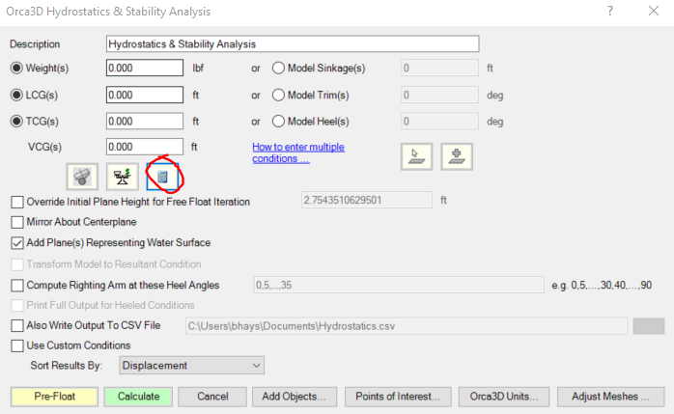Uncheck Add Plane(s) Representing Water Surface
This screenshot has width=674, height=414.
17,243
